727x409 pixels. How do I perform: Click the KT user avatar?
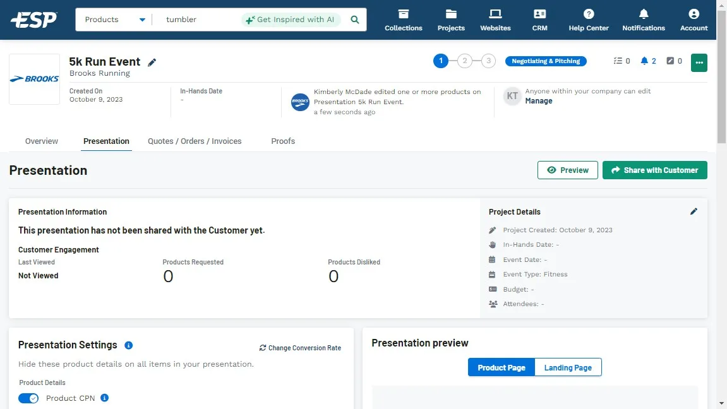512,96
